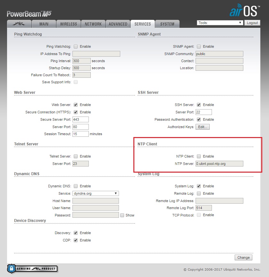Viewport: 269px width, 277px height.
Task: Click the Dynamic DNS User Name field
Action: tap(96, 208)
